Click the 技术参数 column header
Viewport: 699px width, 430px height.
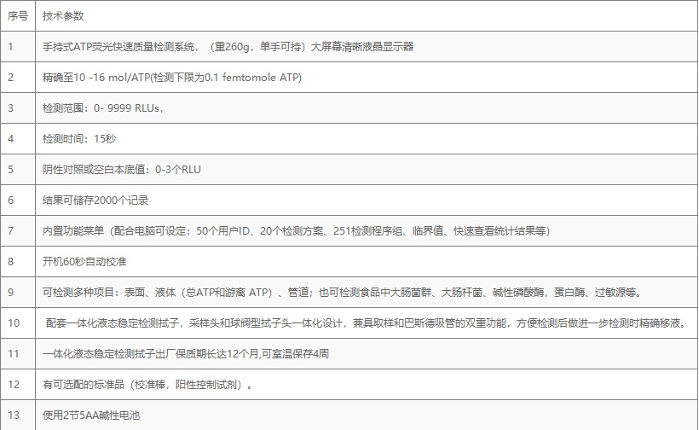click(63, 16)
